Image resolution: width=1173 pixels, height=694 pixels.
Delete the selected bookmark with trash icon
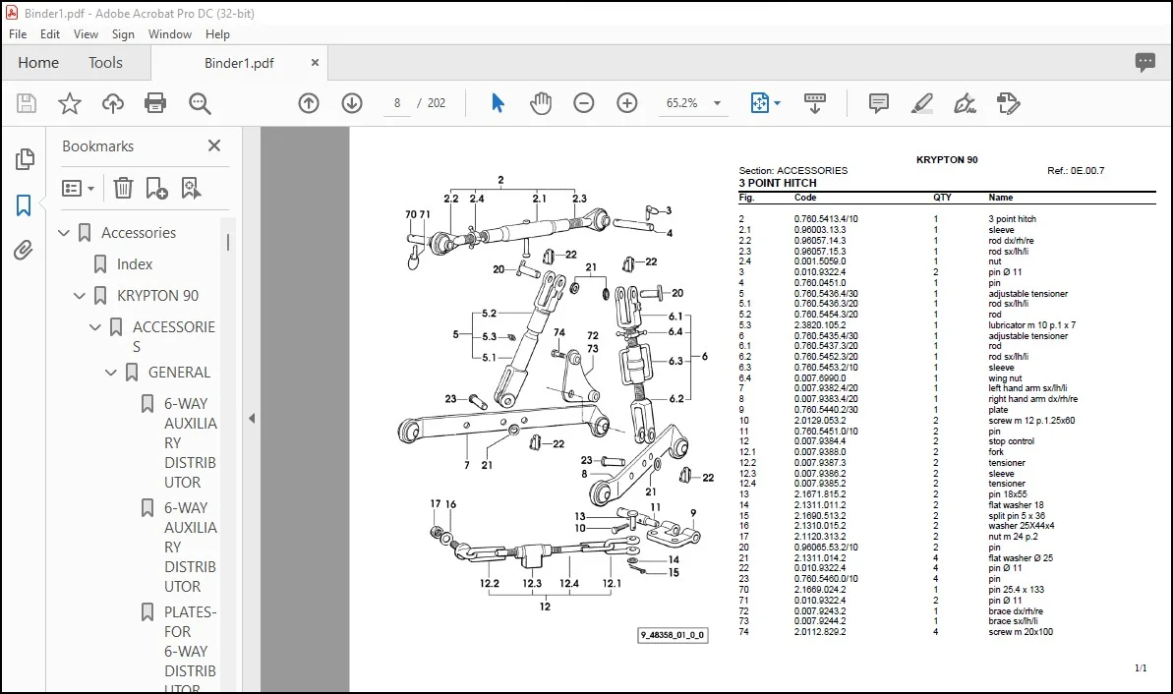123,189
